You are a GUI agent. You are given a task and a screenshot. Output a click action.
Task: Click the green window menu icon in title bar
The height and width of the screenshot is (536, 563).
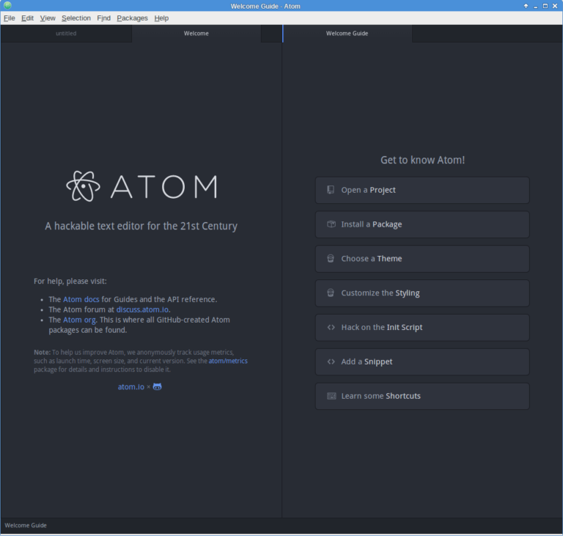coord(7,6)
